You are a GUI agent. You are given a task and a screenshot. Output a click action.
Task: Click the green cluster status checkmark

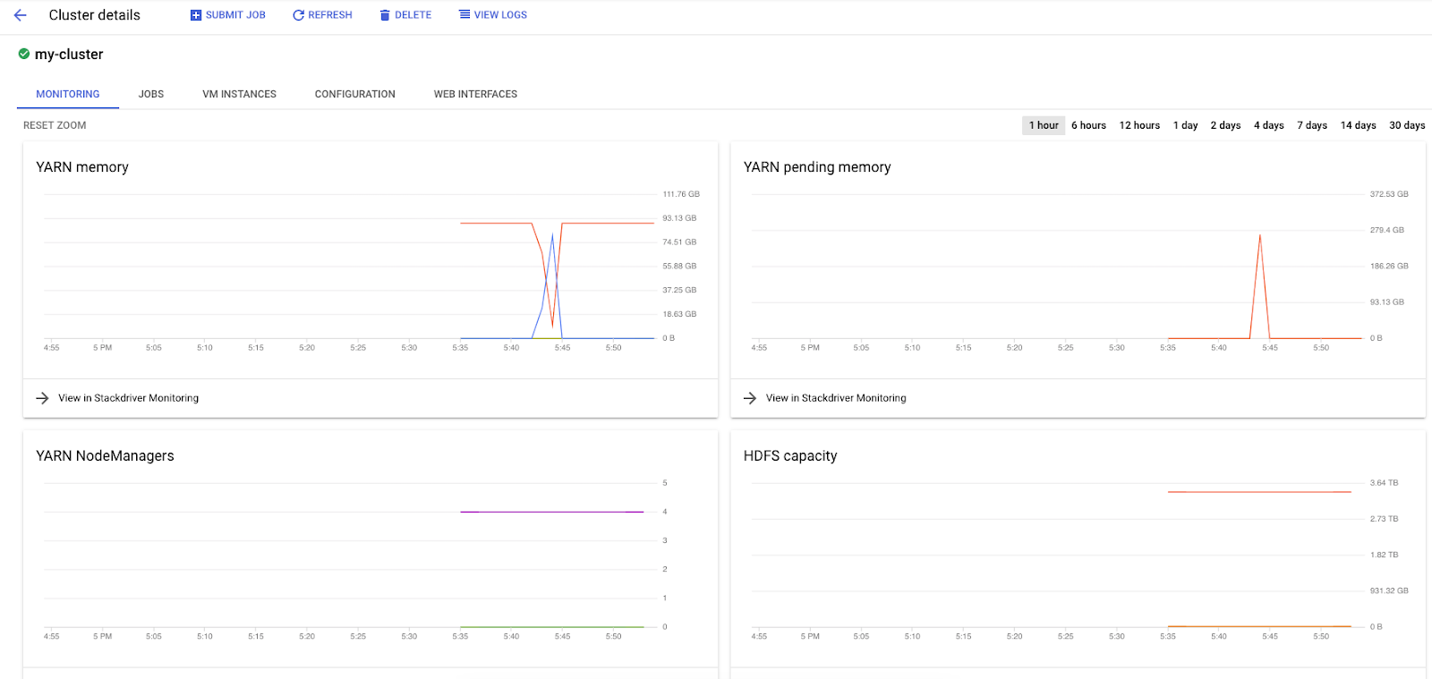coord(24,54)
